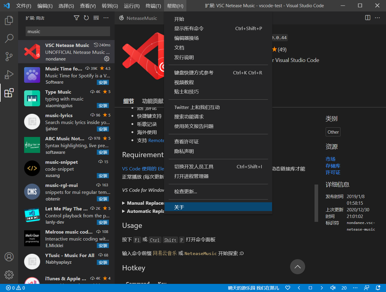The image size is (386, 292).
Task: Install Music Time for Spotify extension
Action: 103,82
